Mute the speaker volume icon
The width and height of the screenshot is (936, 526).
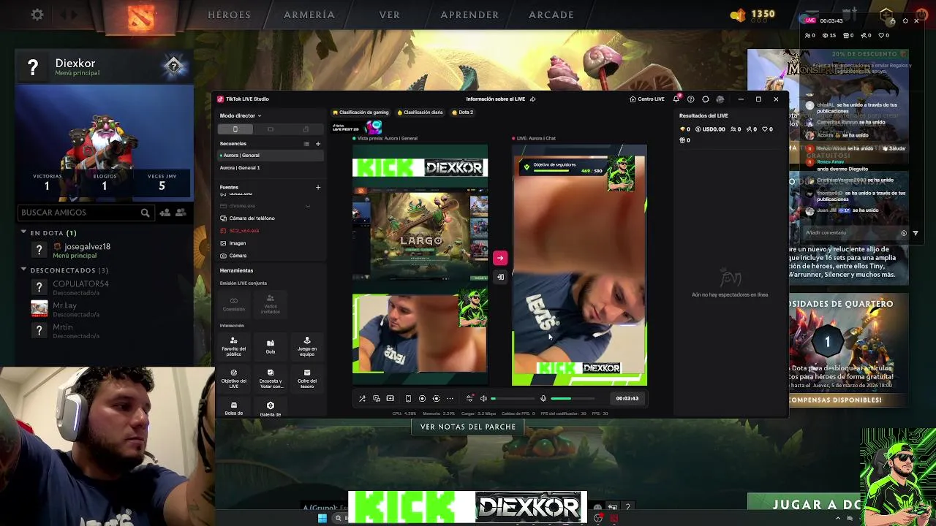click(483, 398)
